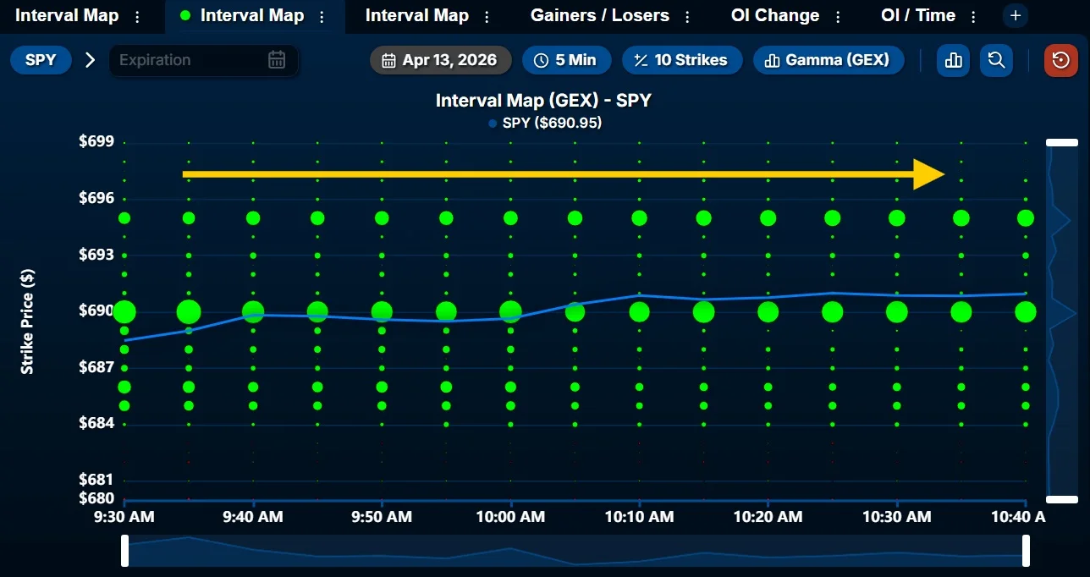
Task: Toggle the SPY ($690.95) legend series
Action: pyautogui.click(x=545, y=123)
